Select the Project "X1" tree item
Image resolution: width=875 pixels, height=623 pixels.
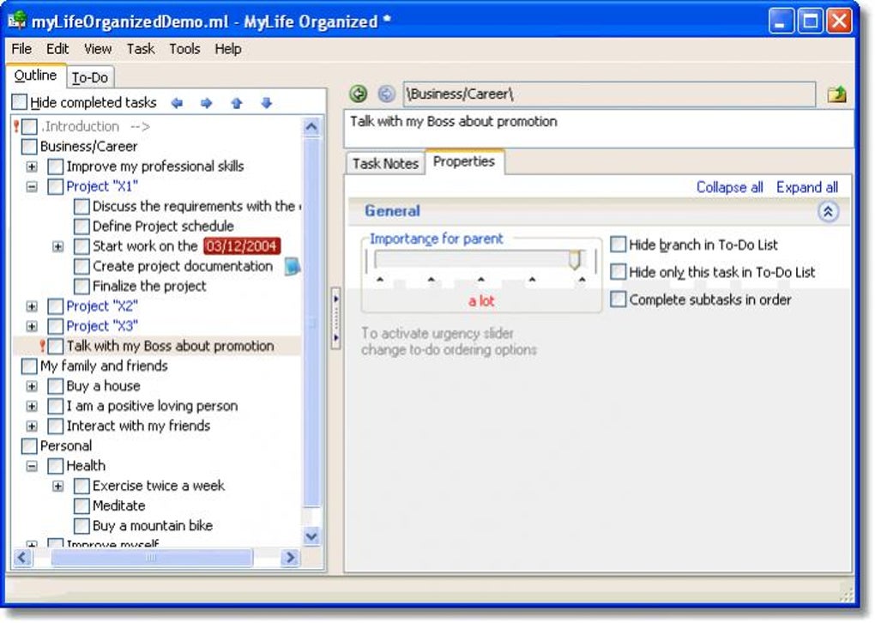(x=102, y=186)
